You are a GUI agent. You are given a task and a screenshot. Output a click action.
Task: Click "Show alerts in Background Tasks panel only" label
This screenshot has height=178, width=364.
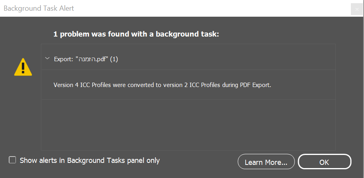coord(90,161)
